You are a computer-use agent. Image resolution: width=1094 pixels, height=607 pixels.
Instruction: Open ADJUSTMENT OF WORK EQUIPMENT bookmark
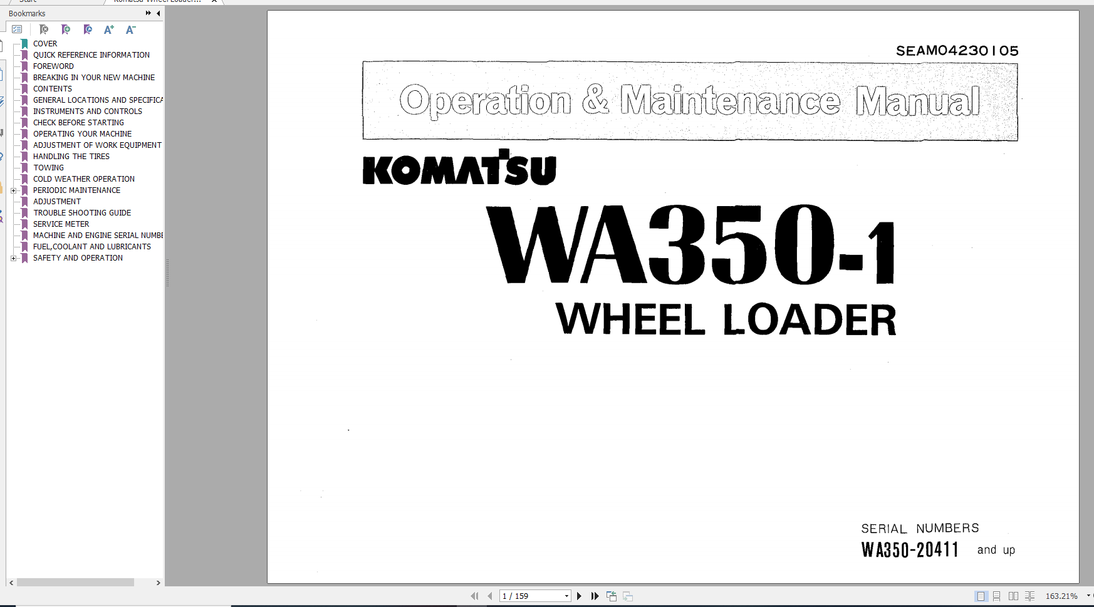(97, 145)
